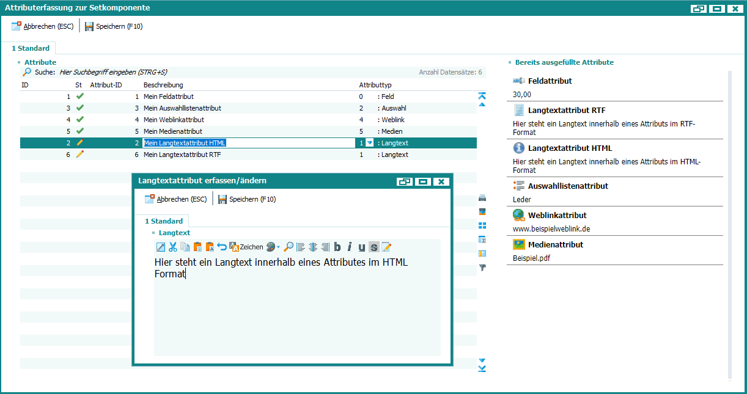
Task: Click the Cut scissors icon in text toolbar
Action: 173,247
